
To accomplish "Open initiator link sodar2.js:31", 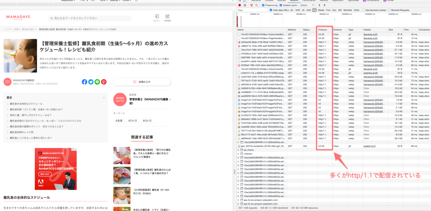I will coord(370,146).
